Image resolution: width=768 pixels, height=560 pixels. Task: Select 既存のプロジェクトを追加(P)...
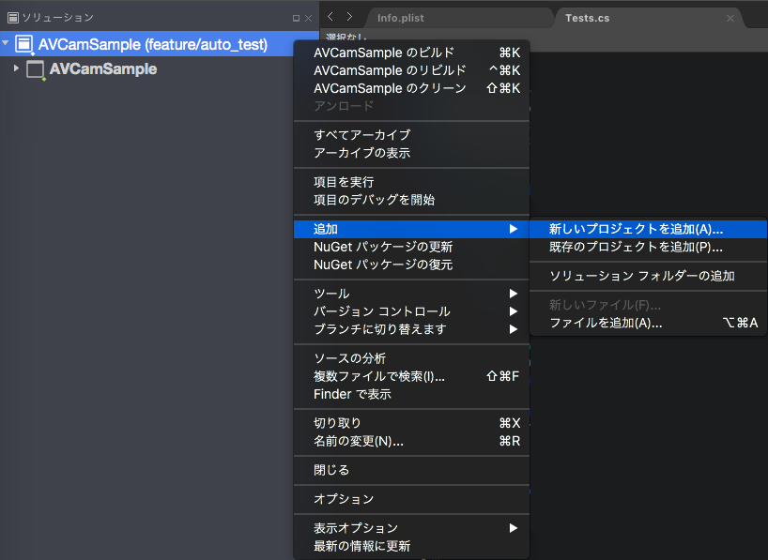click(x=648, y=247)
